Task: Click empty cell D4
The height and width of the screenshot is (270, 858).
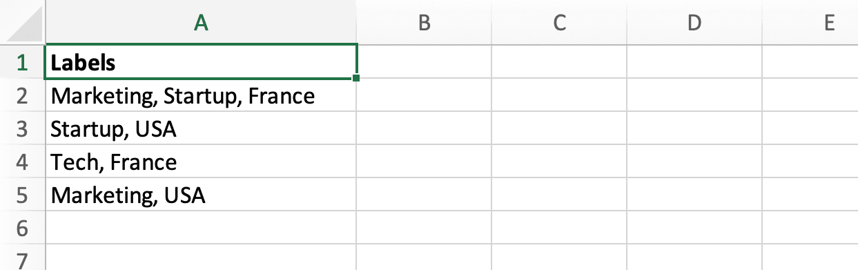Action: pyautogui.click(x=694, y=162)
